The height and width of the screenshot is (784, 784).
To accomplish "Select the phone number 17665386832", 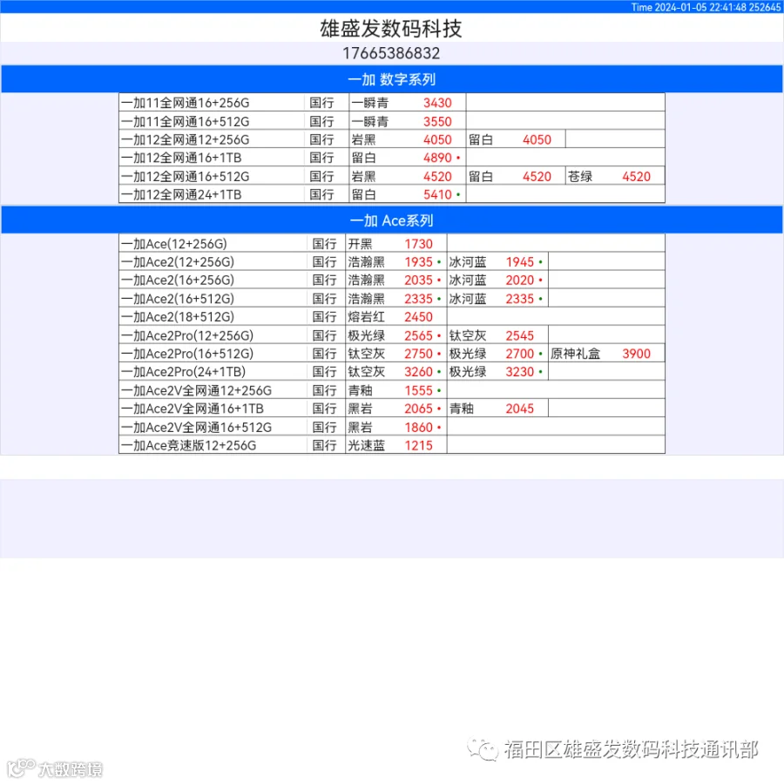I will (391, 53).
